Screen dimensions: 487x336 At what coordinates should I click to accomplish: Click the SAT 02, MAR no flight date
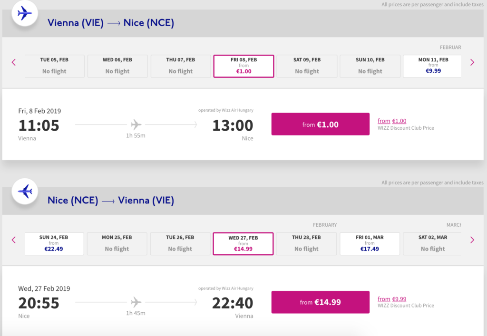pyautogui.click(x=432, y=244)
